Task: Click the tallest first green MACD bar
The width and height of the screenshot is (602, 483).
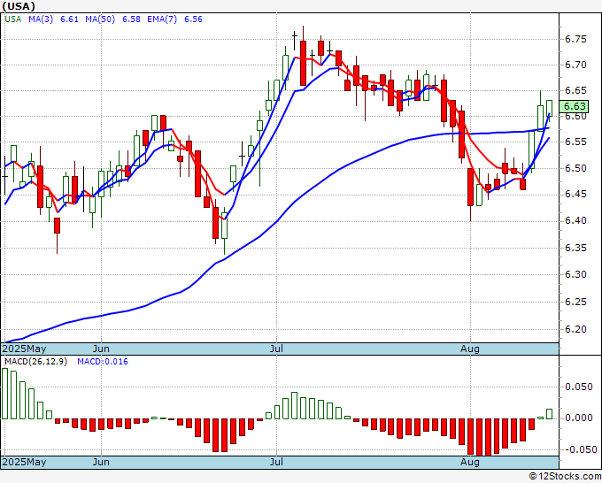Action: (4, 394)
